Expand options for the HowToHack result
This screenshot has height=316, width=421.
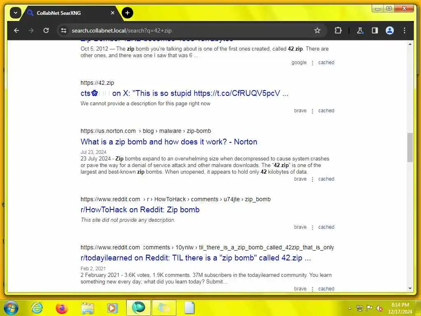point(312,227)
